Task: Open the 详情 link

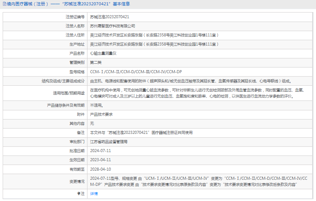Action: (x=94, y=193)
